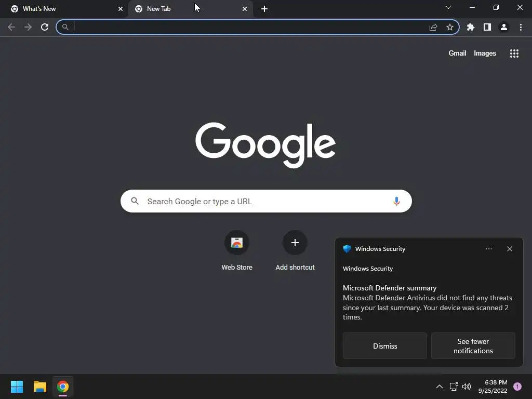This screenshot has width=532, height=399.
Task: Click the Microsoft Defender summary text
Action: (x=390, y=288)
